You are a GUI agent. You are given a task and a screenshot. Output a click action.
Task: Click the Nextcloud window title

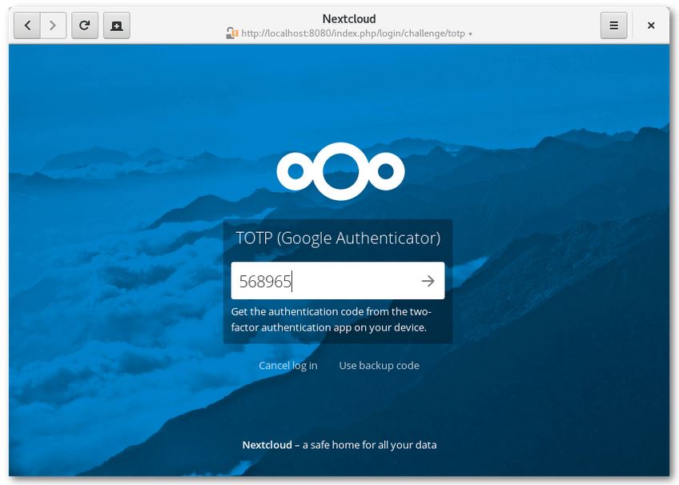(x=349, y=18)
